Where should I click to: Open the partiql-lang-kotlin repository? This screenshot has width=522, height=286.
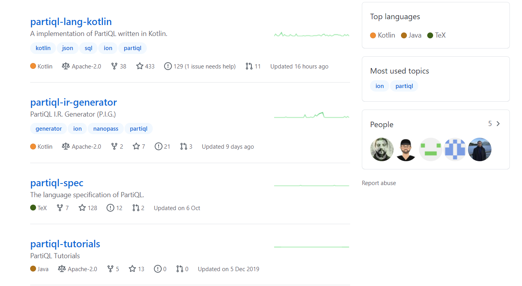71,22
